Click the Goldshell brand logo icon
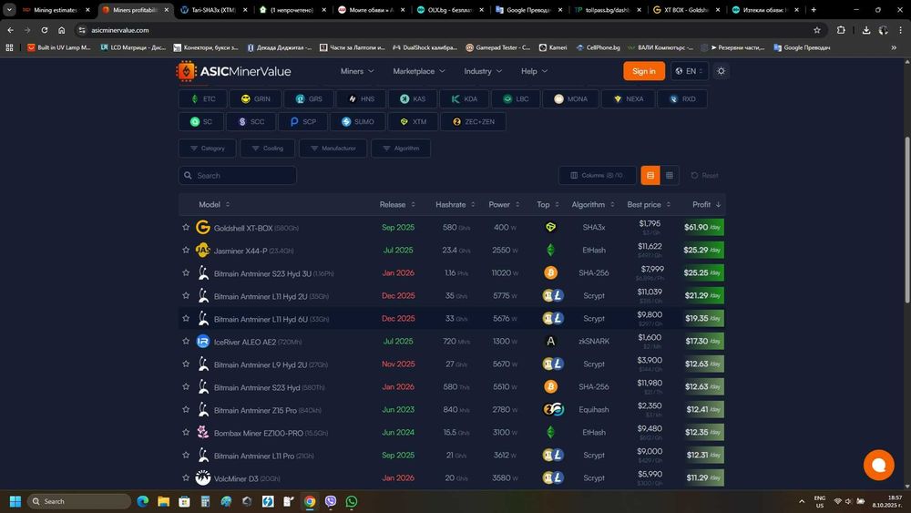 pos(203,227)
